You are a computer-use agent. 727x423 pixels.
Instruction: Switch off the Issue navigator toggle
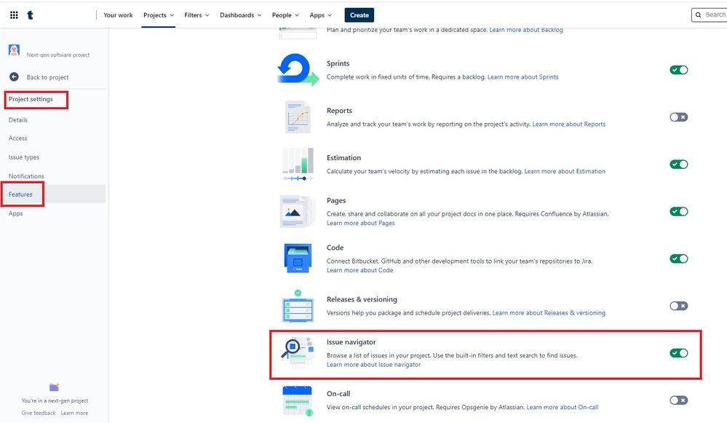[679, 353]
